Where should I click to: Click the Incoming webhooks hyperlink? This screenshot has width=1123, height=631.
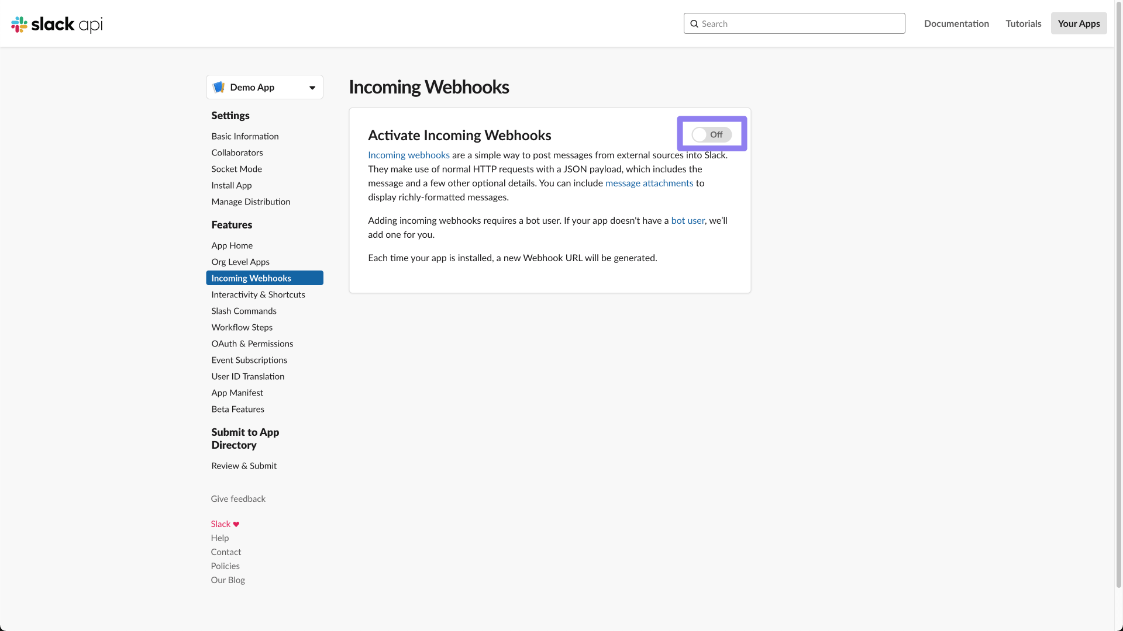click(409, 155)
